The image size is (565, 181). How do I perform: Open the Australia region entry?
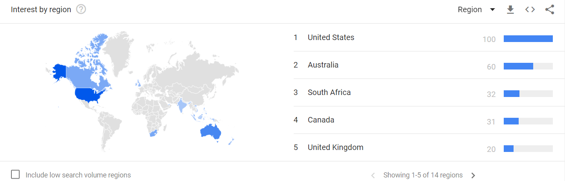(x=424, y=65)
